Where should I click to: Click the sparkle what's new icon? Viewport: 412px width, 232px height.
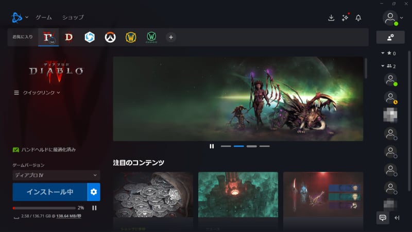click(345, 18)
